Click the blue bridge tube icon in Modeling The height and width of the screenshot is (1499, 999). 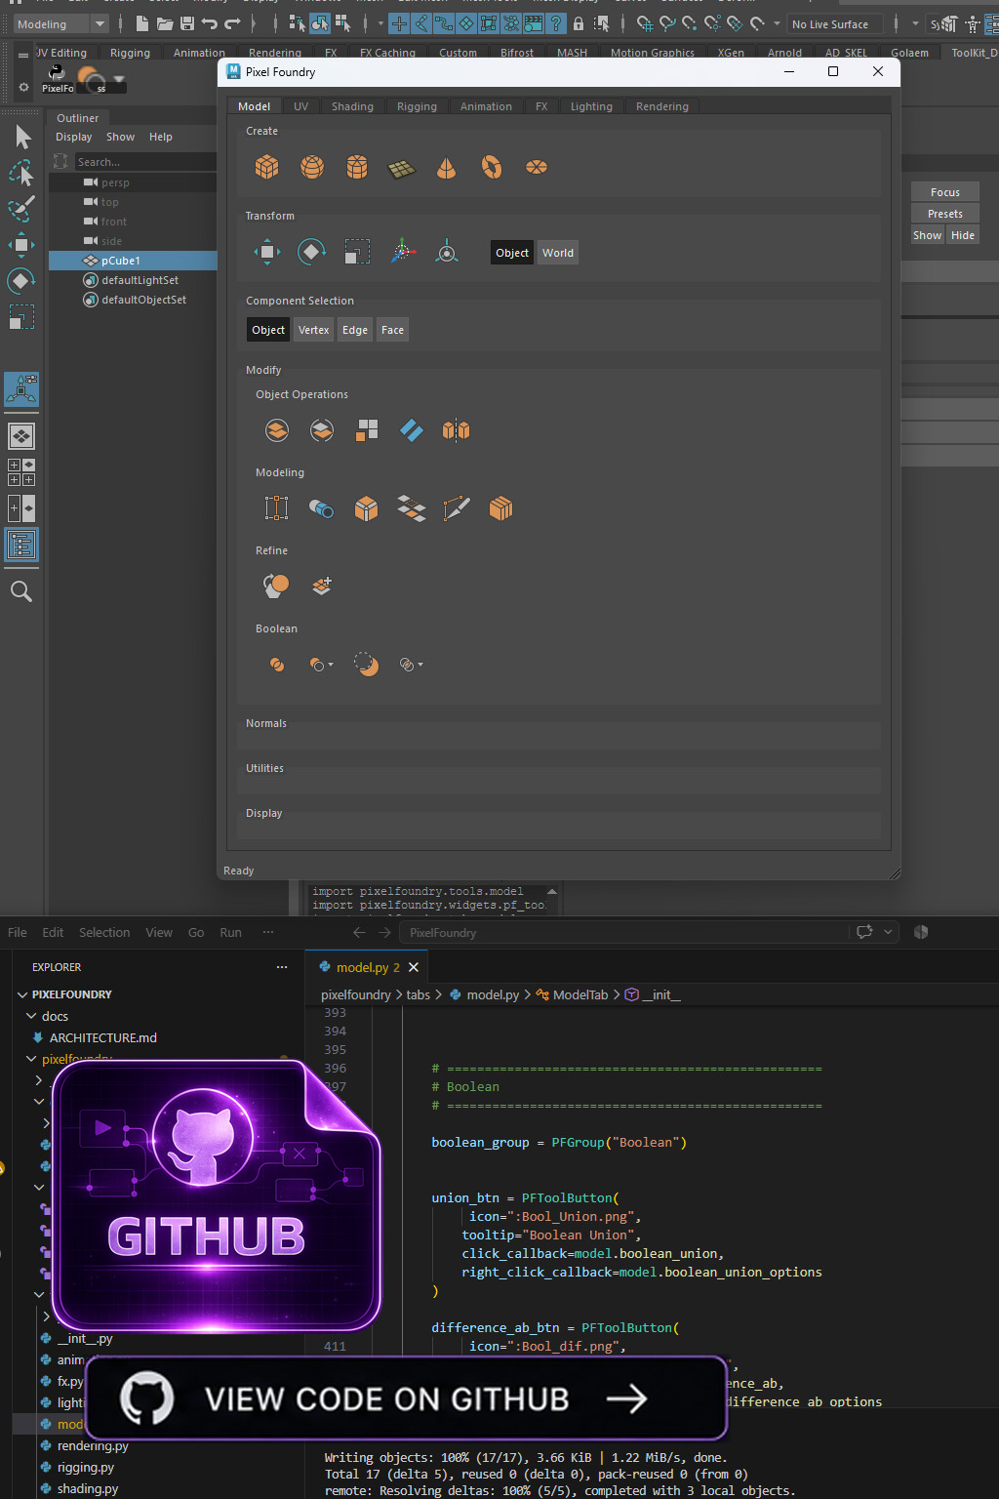pos(321,508)
